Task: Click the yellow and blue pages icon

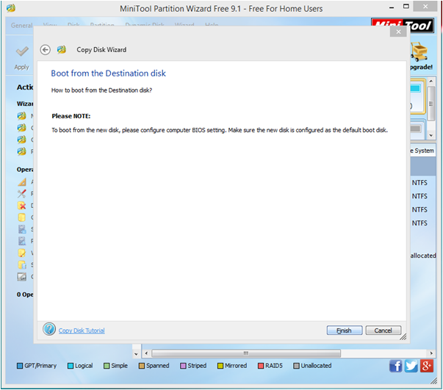Action: 22,264
